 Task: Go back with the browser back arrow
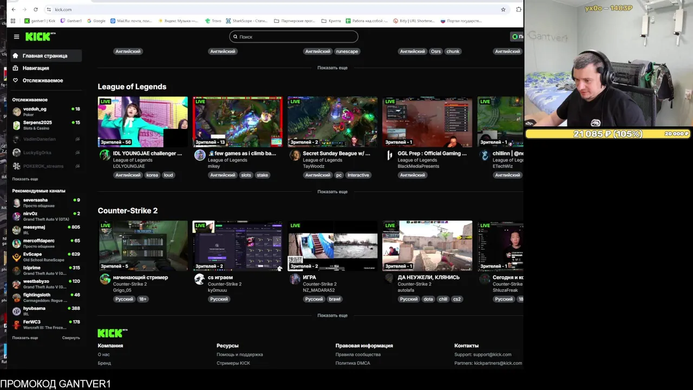pos(14,9)
